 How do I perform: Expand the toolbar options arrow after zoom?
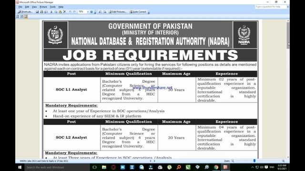95,12
